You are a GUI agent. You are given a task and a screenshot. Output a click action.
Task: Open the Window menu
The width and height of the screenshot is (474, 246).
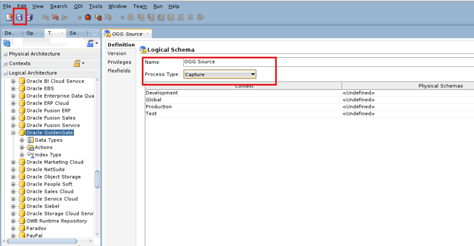pos(117,6)
